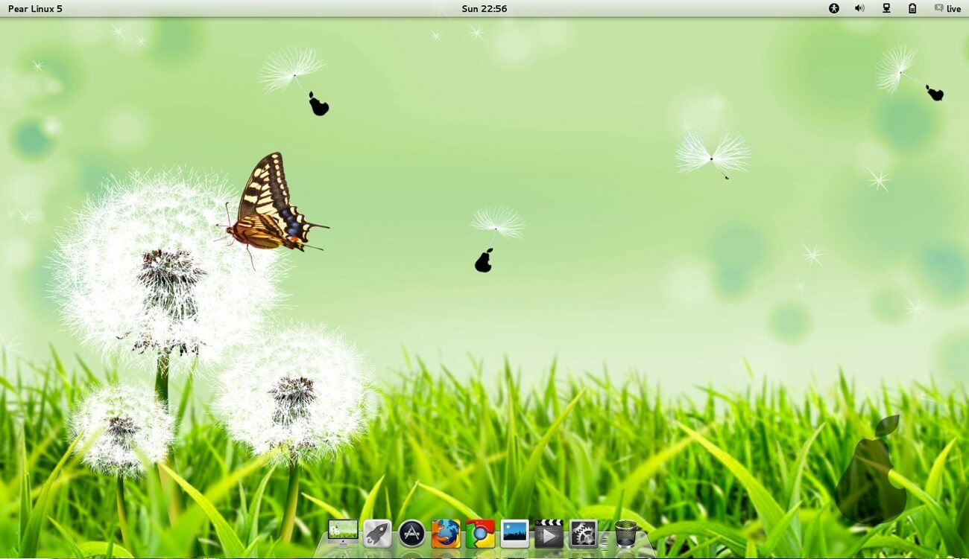Image resolution: width=969 pixels, height=559 pixels.
Task: Launch the rocket Launchpad app
Action: pyautogui.click(x=377, y=534)
